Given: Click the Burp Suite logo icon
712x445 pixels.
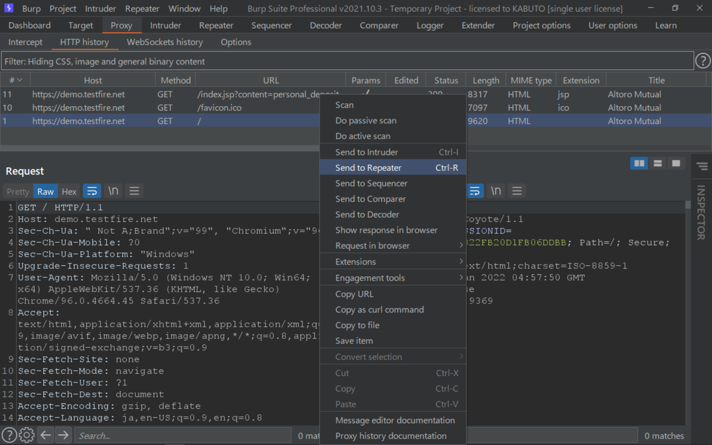Looking at the screenshot, I should tap(9, 8).
